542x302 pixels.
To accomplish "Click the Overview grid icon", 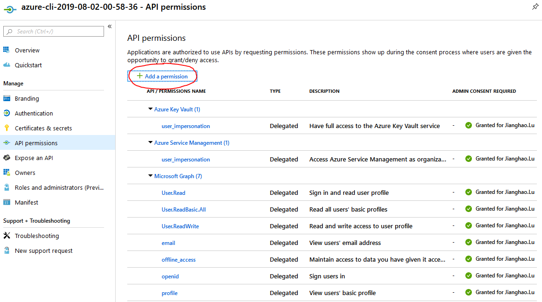I will pyautogui.click(x=7, y=50).
